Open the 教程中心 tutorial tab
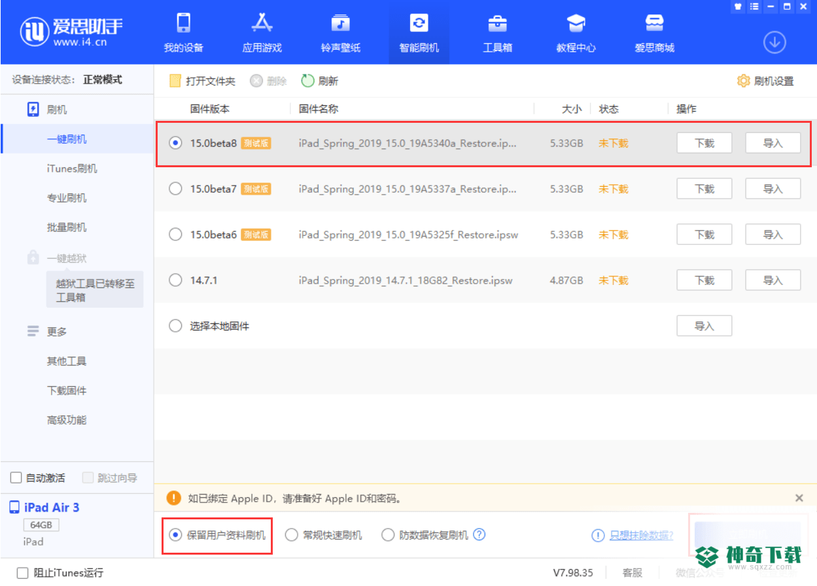Image resolution: width=817 pixels, height=586 pixels. tap(576, 33)
